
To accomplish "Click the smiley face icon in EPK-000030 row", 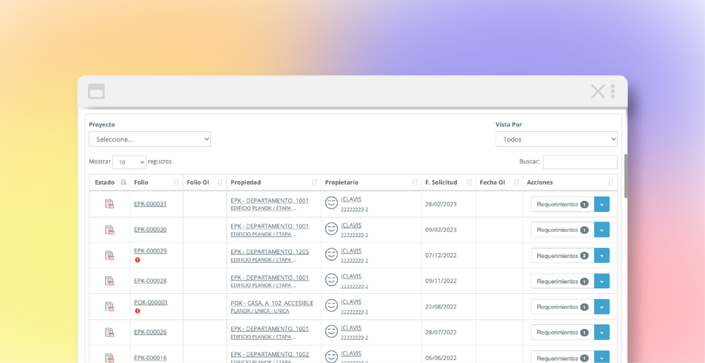I will [x=331, y=229].
